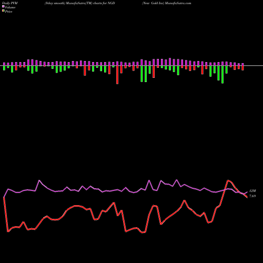This screenshot has width=263, height=263.
Task: Click the magenta Volume legend swatch
Action: (x=3, y=6)
